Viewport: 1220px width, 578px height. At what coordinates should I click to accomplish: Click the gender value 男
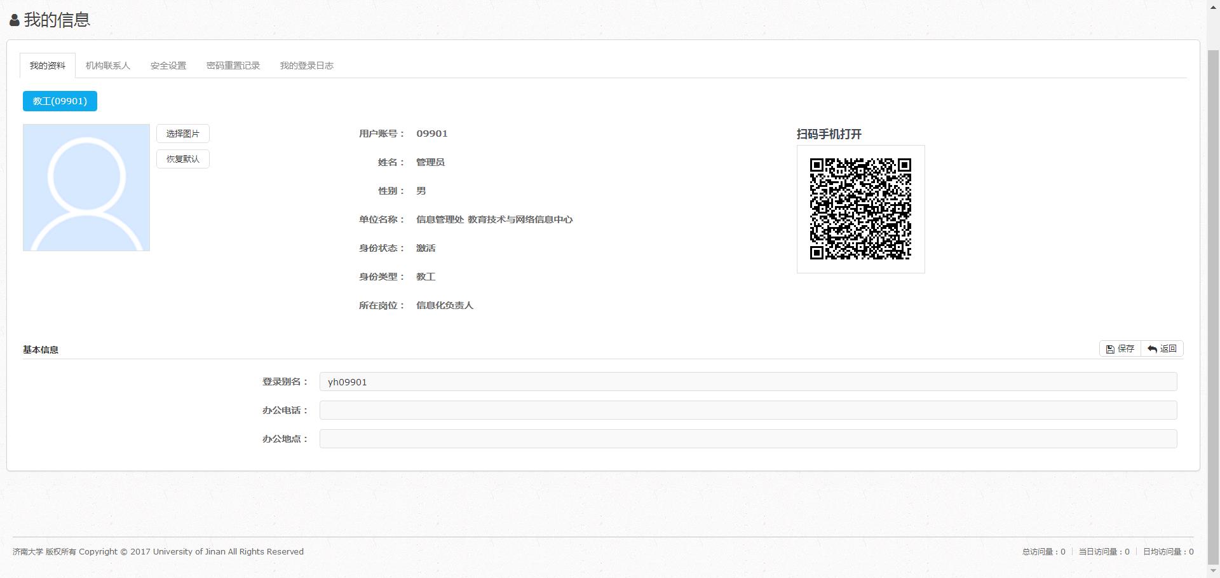(x=421, y=191)
